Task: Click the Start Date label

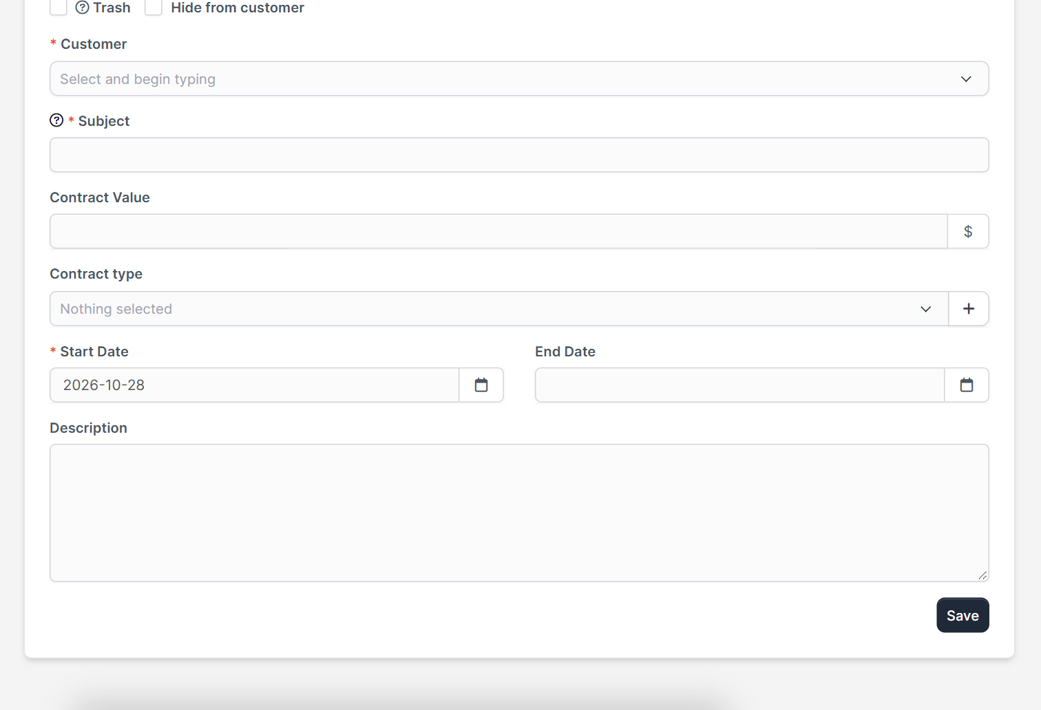Action: 94,352
